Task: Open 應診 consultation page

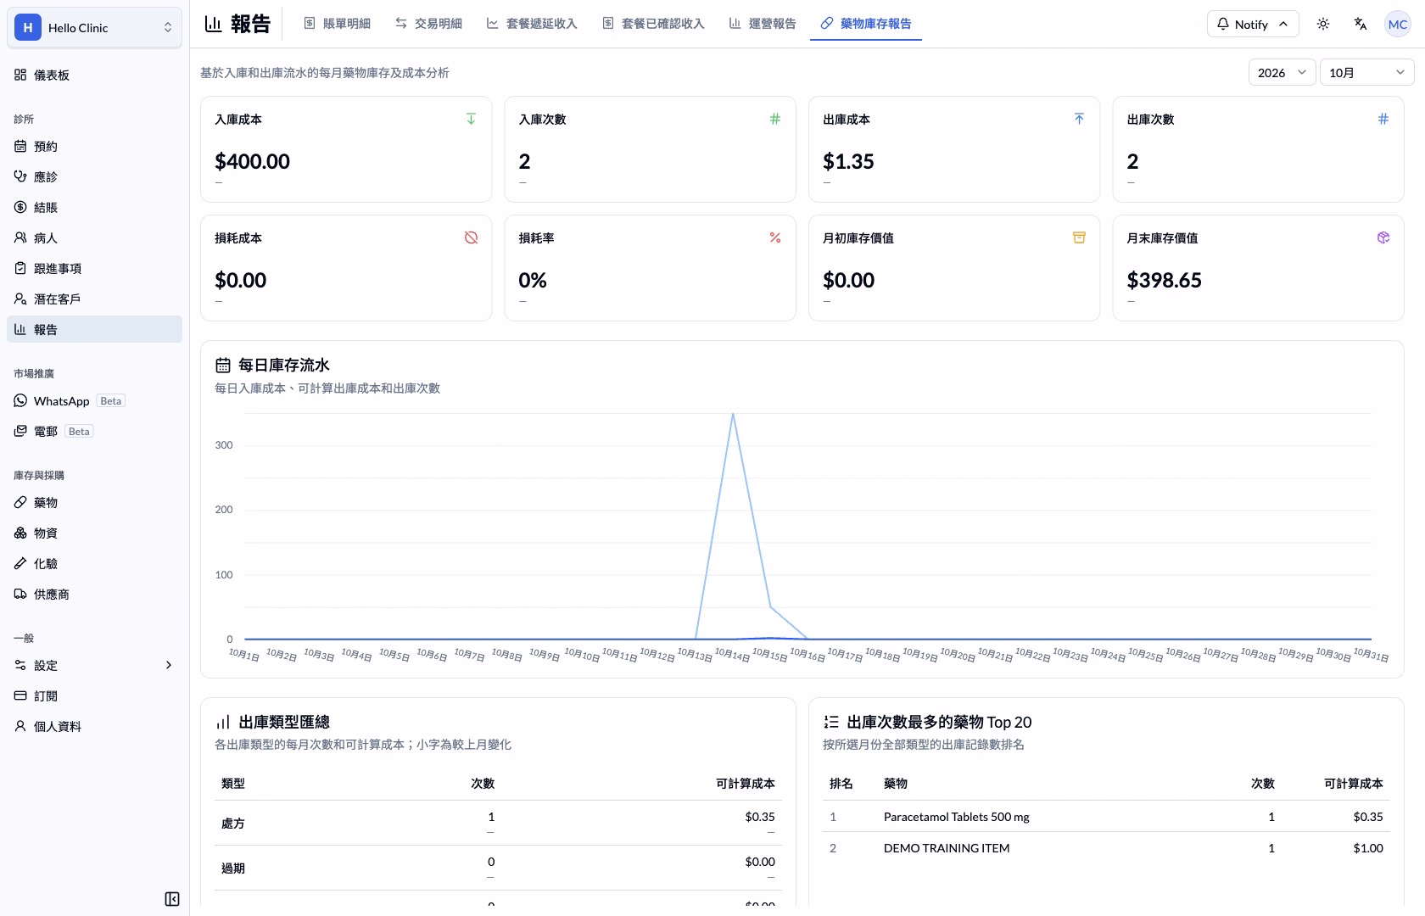Action: [94, 177]
